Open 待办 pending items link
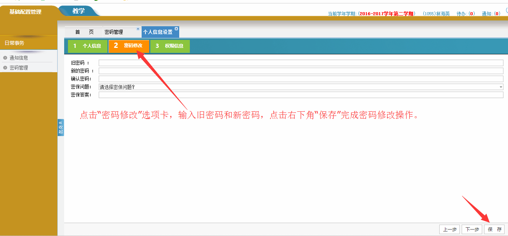Image resolution: width=508 pixels, height=236 pixels. click(465, 14)
